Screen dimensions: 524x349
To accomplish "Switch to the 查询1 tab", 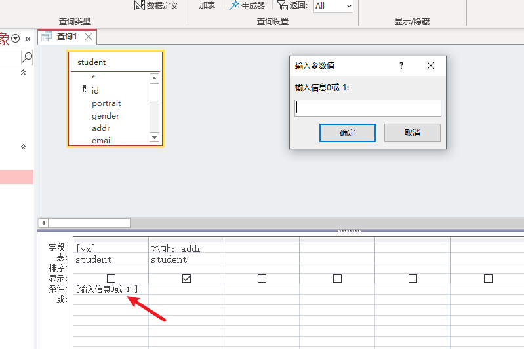I will tap(67, 37).
